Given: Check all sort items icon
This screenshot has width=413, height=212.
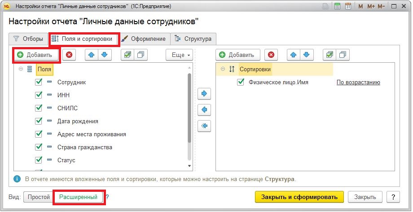Looking at the screenshot, I should 330,55.
